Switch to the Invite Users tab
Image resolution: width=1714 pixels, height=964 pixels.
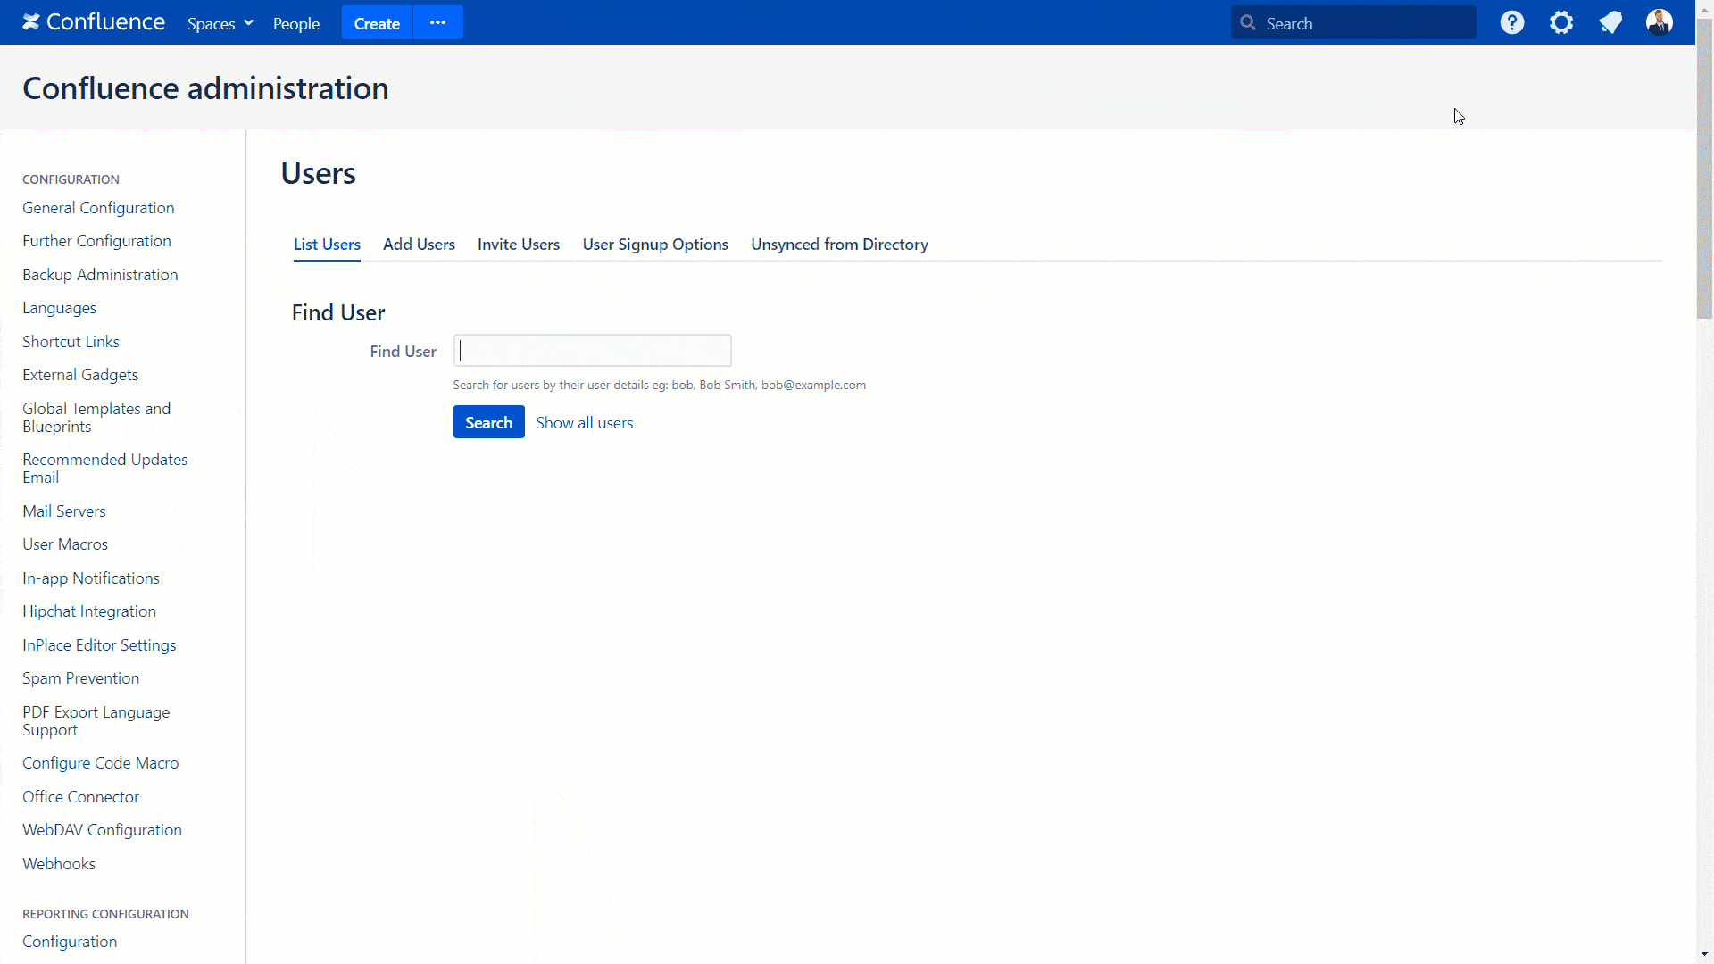coord(520,244)
